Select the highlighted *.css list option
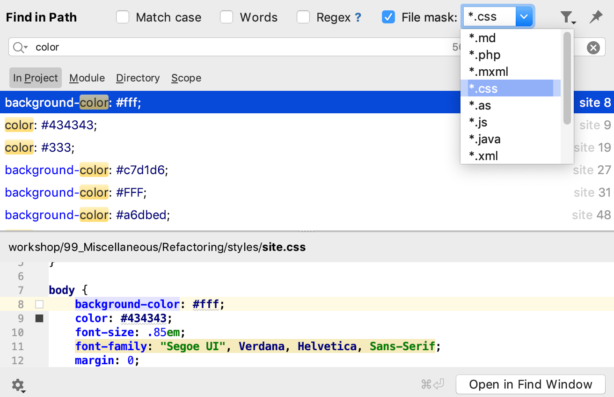The width and height of the screenshot is (614, 397). (511, 88)
